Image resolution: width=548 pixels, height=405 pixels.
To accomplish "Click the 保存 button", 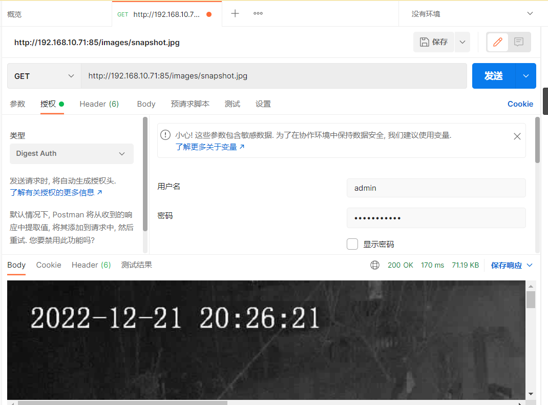I will [x=434, y=42].
